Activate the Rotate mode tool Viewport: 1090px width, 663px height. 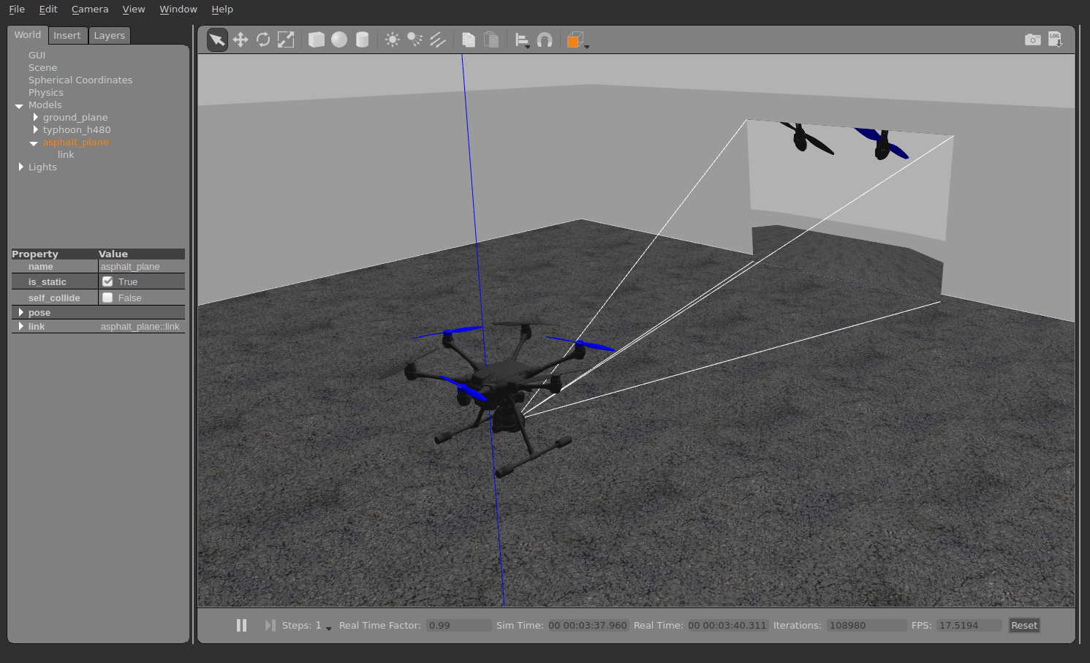pos(263,39)
